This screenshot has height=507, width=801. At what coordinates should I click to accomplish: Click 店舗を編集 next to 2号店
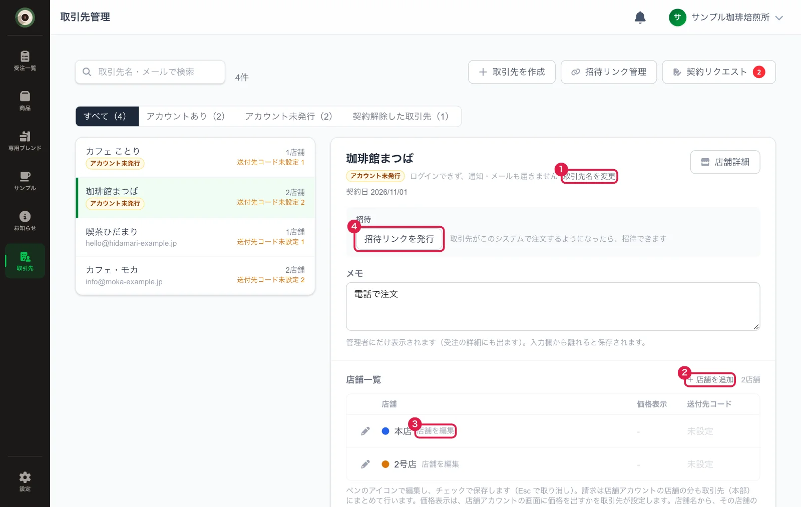[x=441, y=464]
